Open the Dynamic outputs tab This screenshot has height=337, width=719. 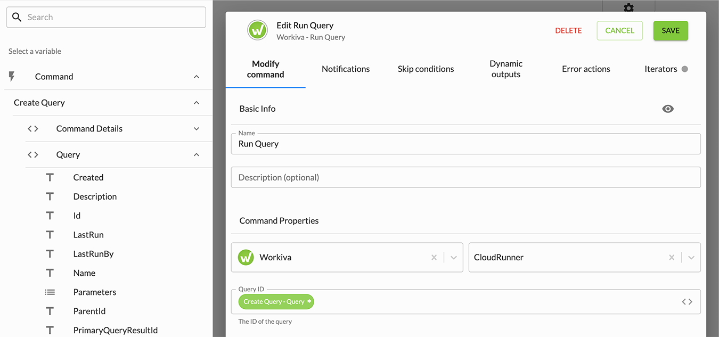click(506, 69)
